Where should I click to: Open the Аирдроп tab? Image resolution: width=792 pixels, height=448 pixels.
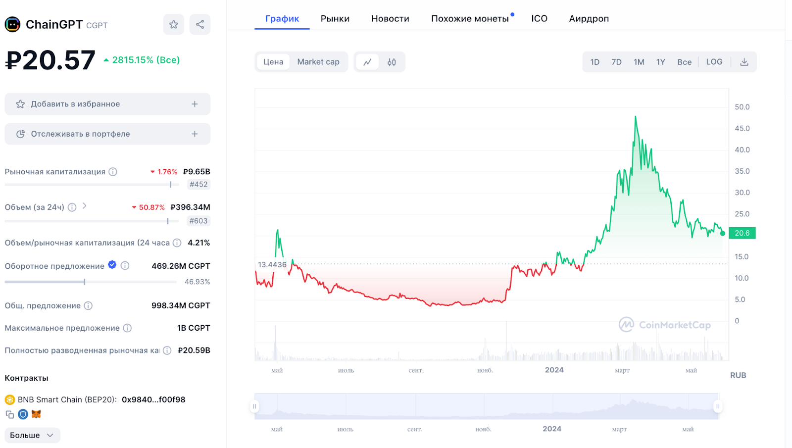click(589, 18)
